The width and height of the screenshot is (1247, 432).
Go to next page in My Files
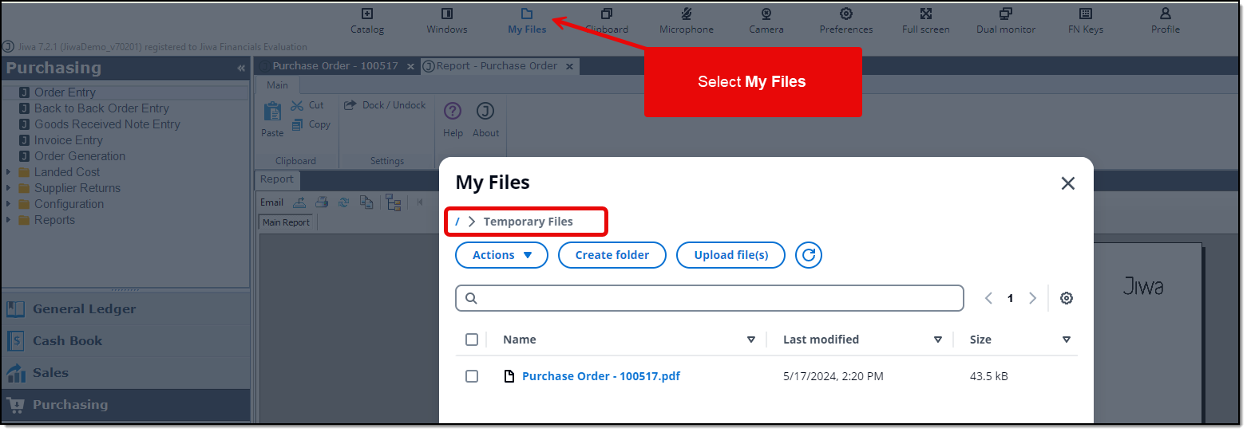[1033, 298]
